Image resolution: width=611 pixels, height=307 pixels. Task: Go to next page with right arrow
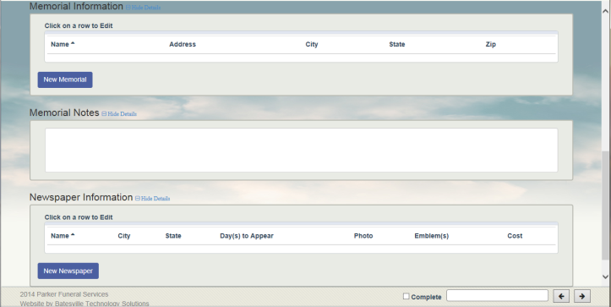[x=582, y=296]
